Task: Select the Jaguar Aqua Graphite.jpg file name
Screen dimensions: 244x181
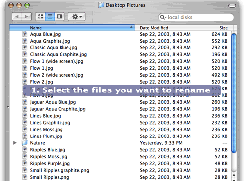Action: (x=58, y=109)
